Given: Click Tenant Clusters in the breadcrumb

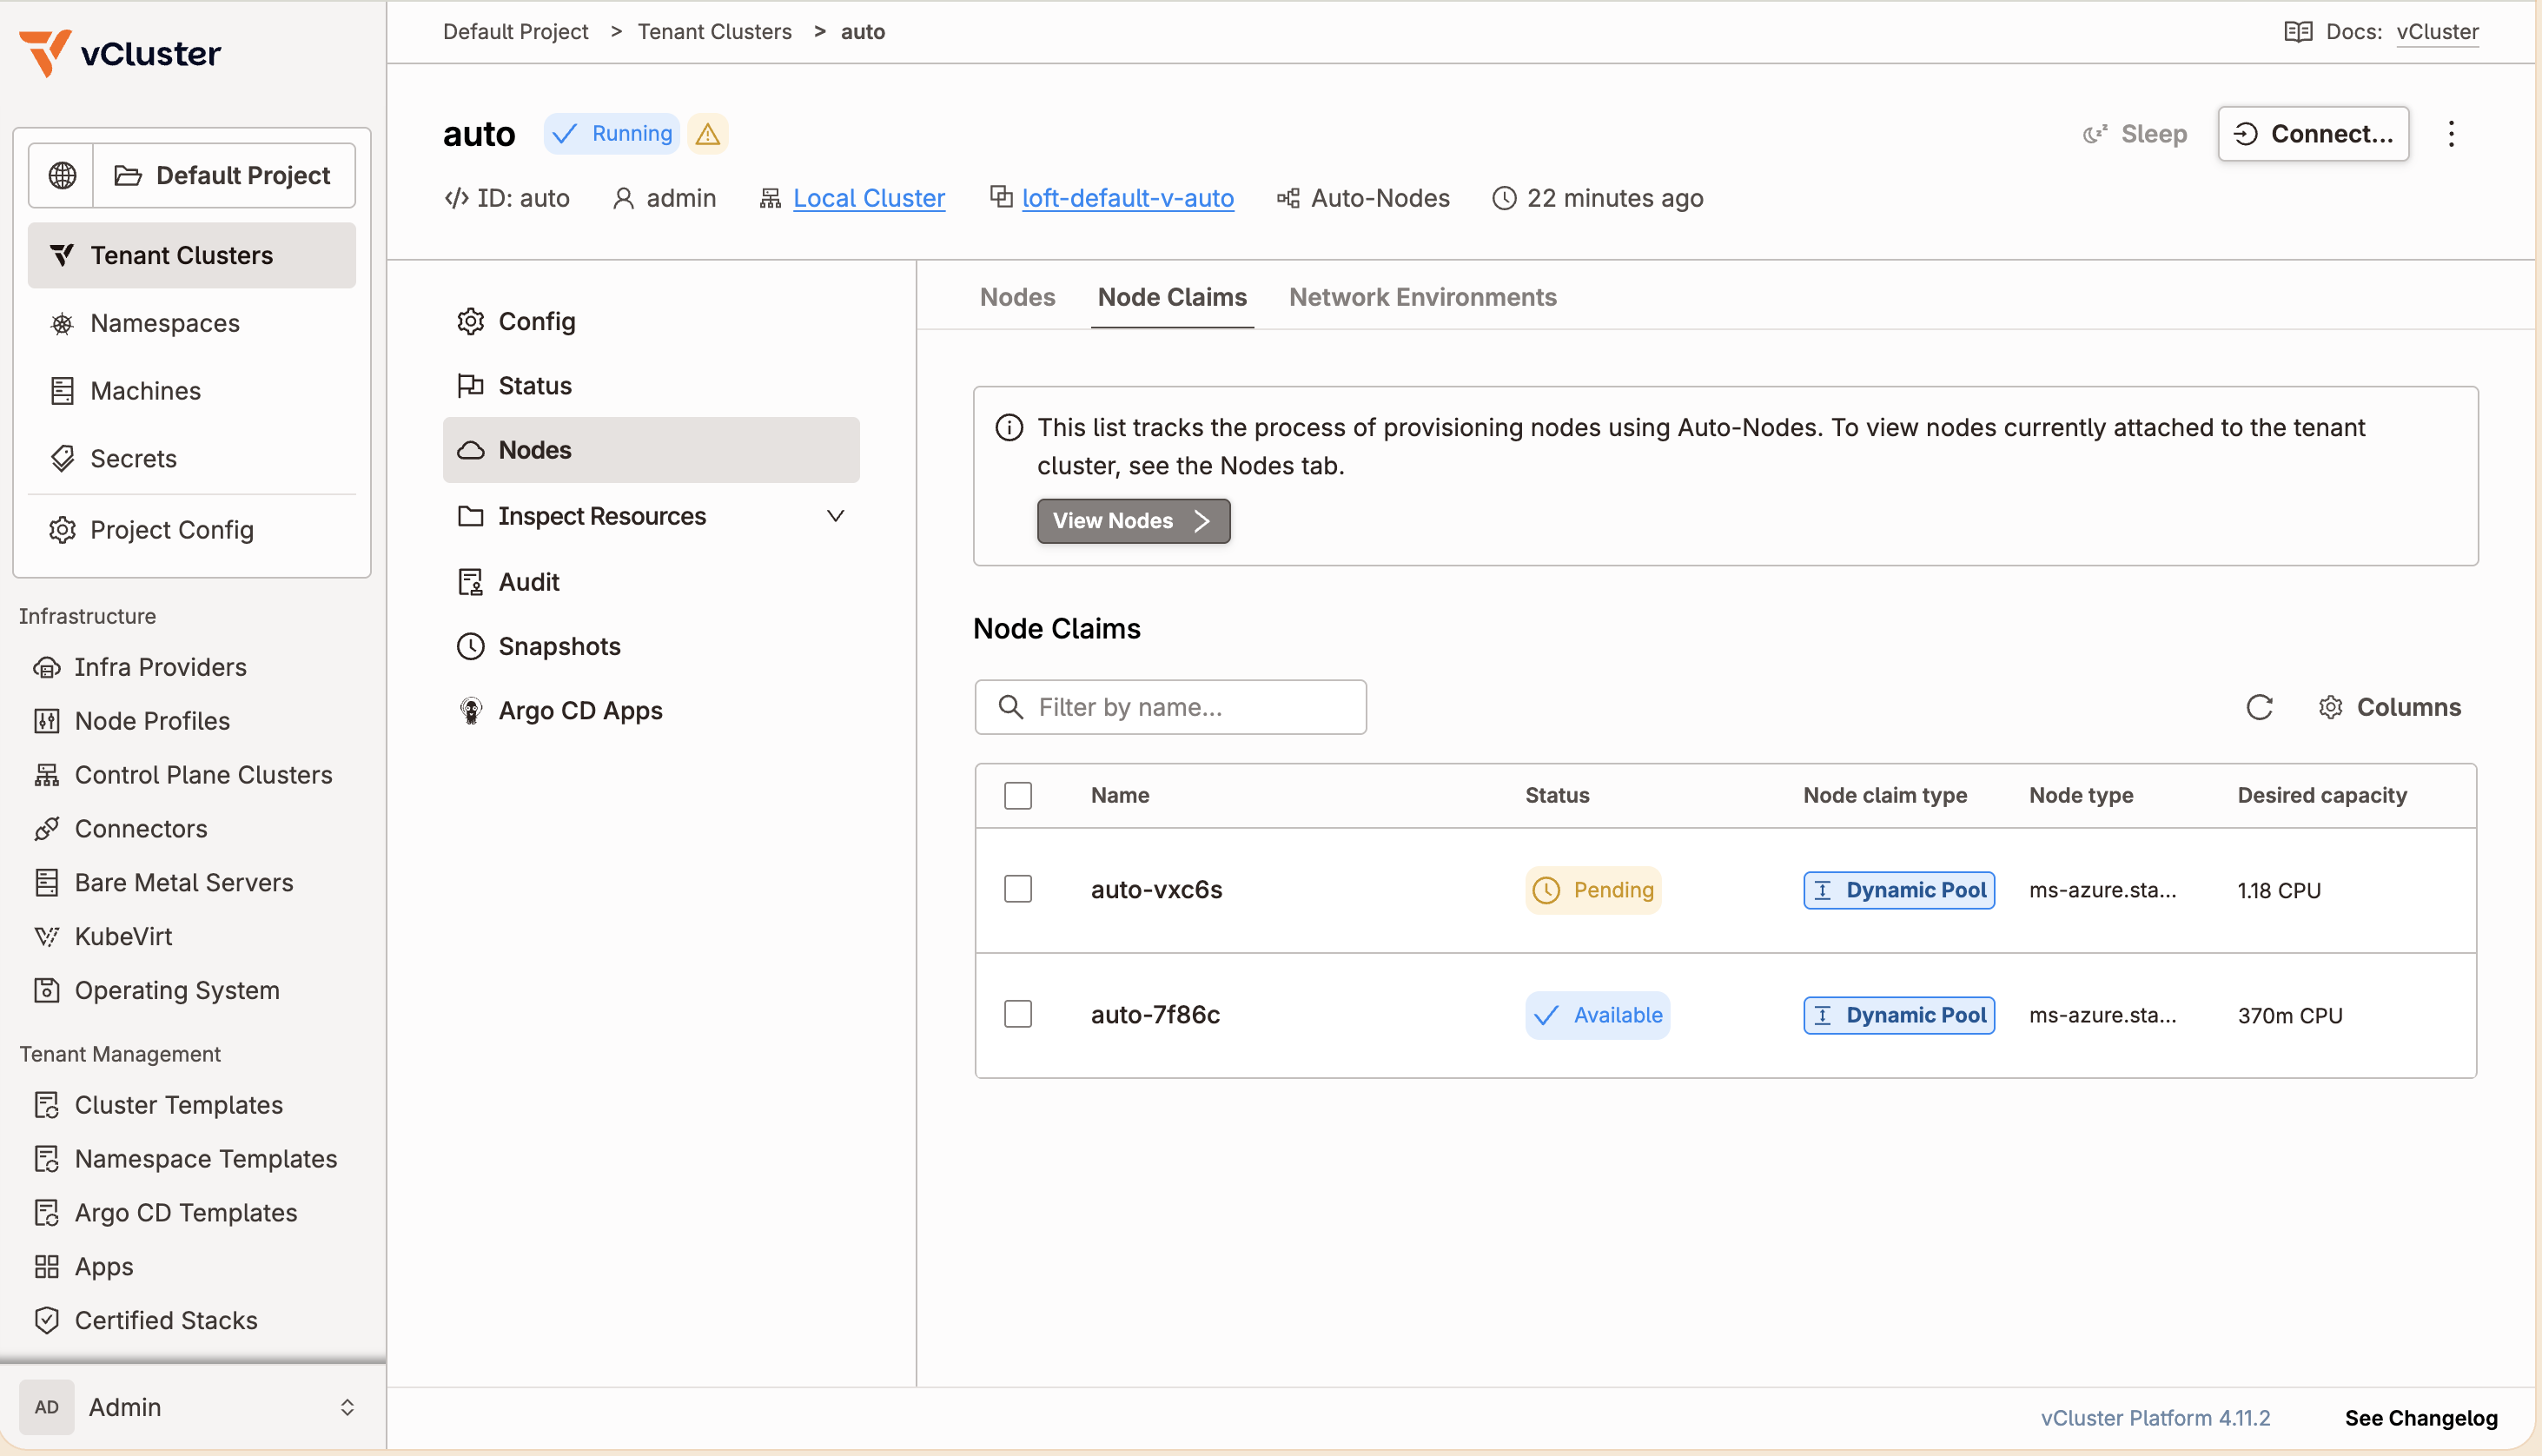Looking at the screenshot, I should [x=714, y=32].
